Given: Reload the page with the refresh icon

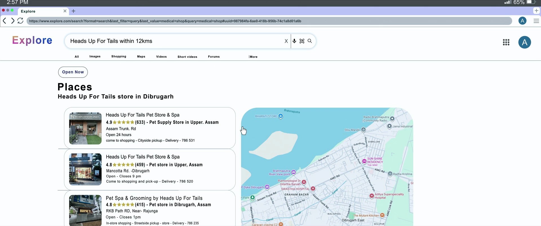Looking at the screenshot, I should pyautogui.click(x=20, y=21).
